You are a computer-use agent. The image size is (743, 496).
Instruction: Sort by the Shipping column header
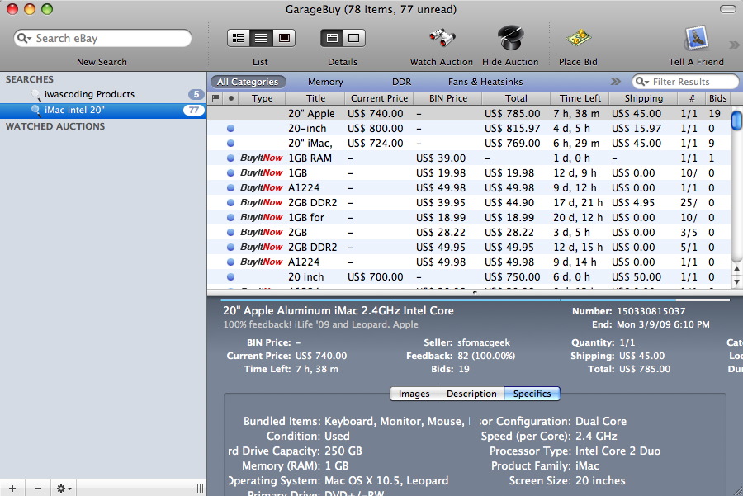point(643,98)
